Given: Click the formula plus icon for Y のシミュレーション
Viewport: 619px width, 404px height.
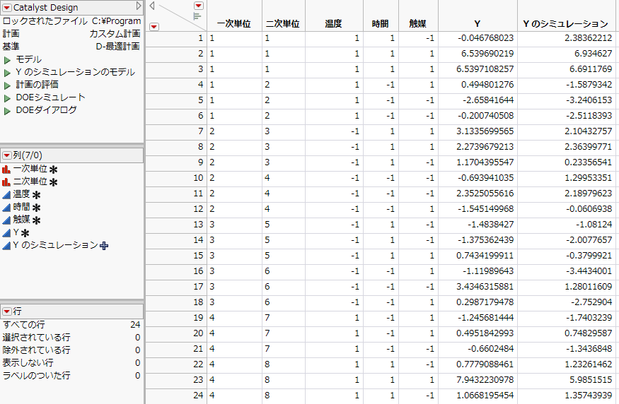Looking at the screenshot, I should pos(105,246).
